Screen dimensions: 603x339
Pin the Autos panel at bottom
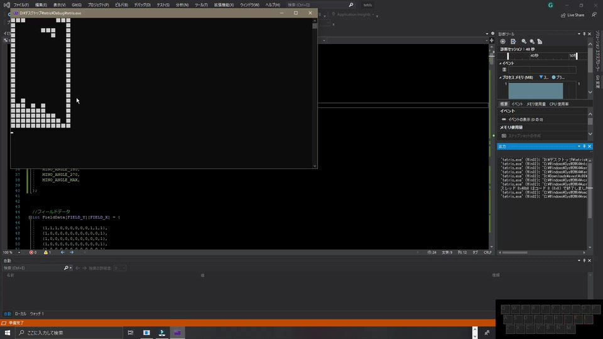584,261
